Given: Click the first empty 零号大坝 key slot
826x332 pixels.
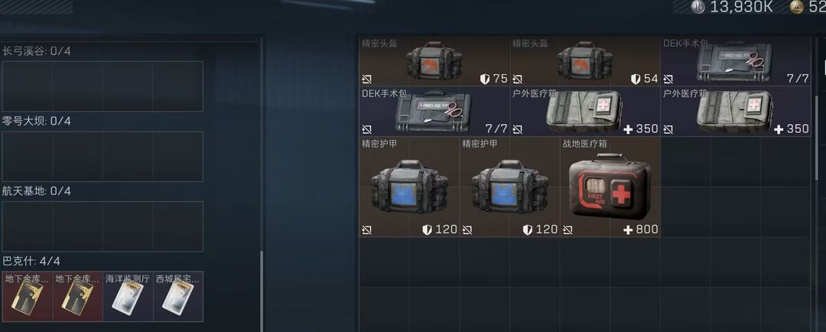Looking at the screenshot, I should point(28,157).
